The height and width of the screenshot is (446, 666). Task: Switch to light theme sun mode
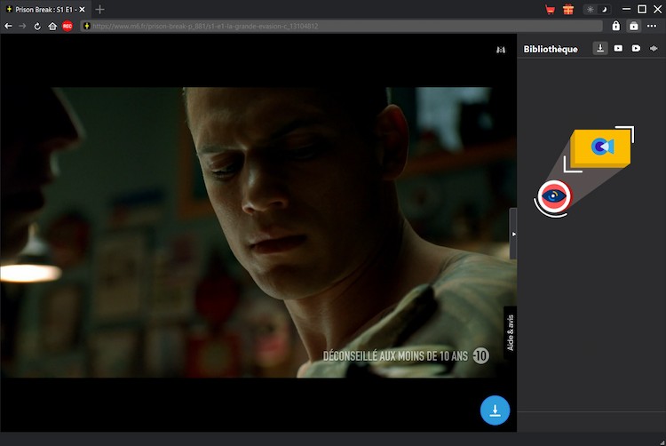591,10
